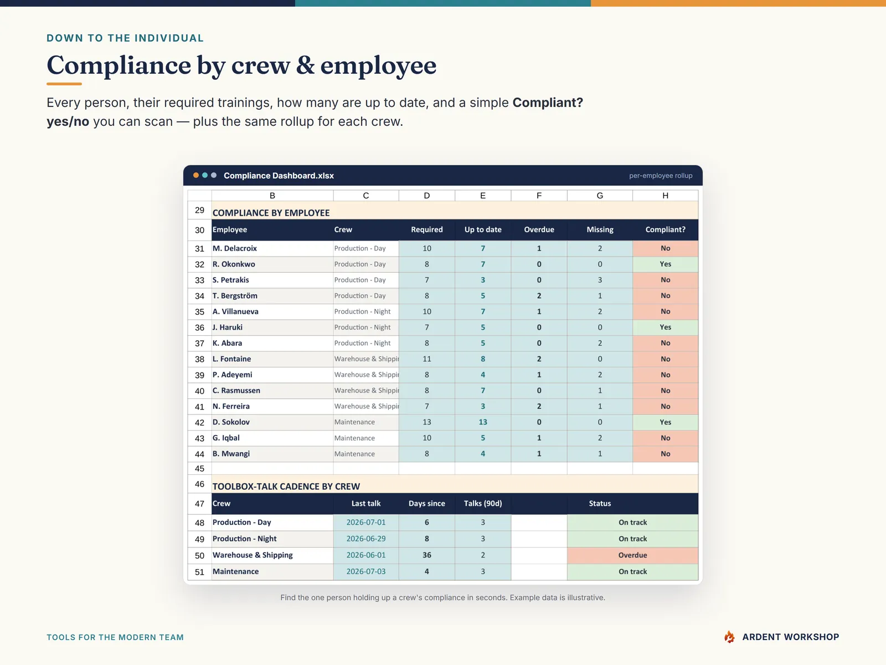Viewport: 886px width, 665px height.
Task: Select the P. Adeyemi cell
Action: (x=272, y=375)
